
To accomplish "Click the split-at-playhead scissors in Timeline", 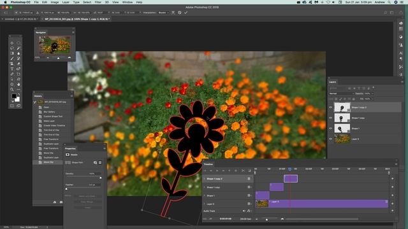I will click(243, 170).
